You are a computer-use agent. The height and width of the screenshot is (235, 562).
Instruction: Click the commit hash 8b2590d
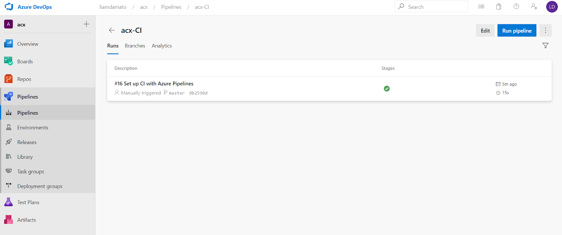pos(198,93)
